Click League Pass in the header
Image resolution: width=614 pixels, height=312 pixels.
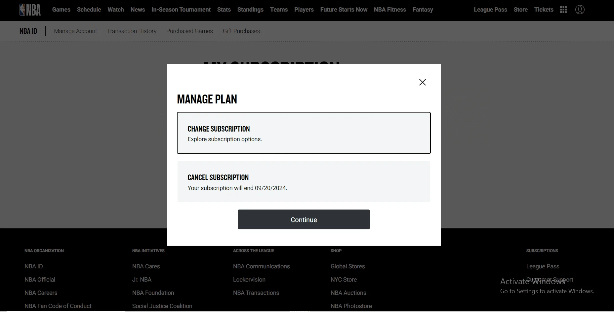490,10
